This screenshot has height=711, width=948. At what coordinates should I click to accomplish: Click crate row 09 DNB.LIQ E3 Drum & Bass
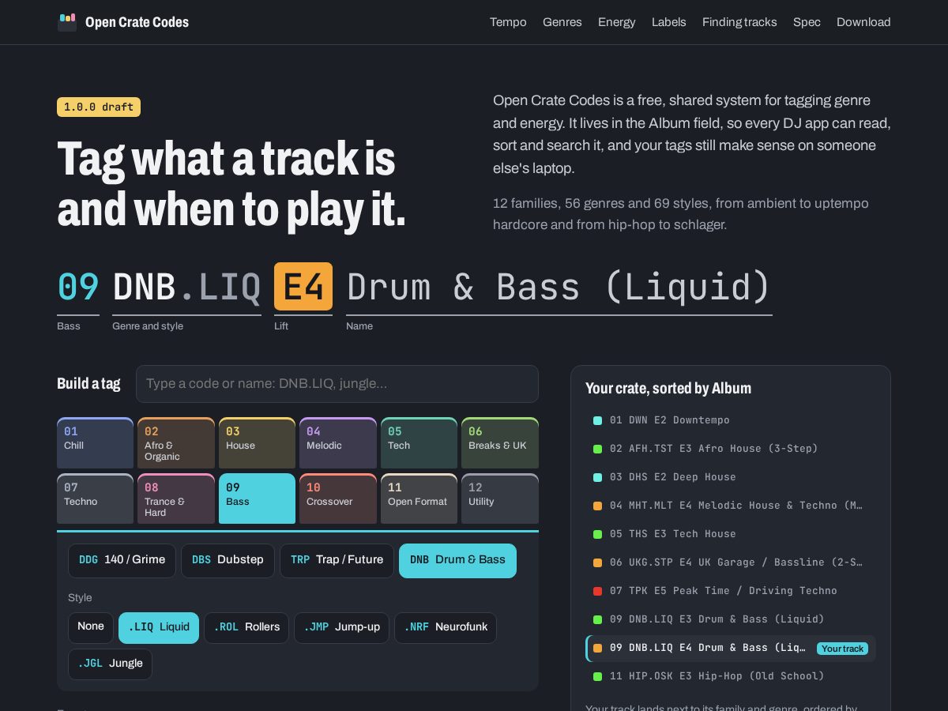[731, 619]
